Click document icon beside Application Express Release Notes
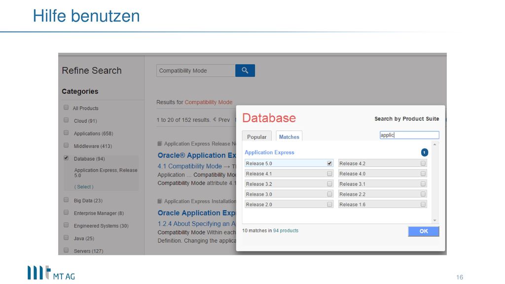 [159, 143]
